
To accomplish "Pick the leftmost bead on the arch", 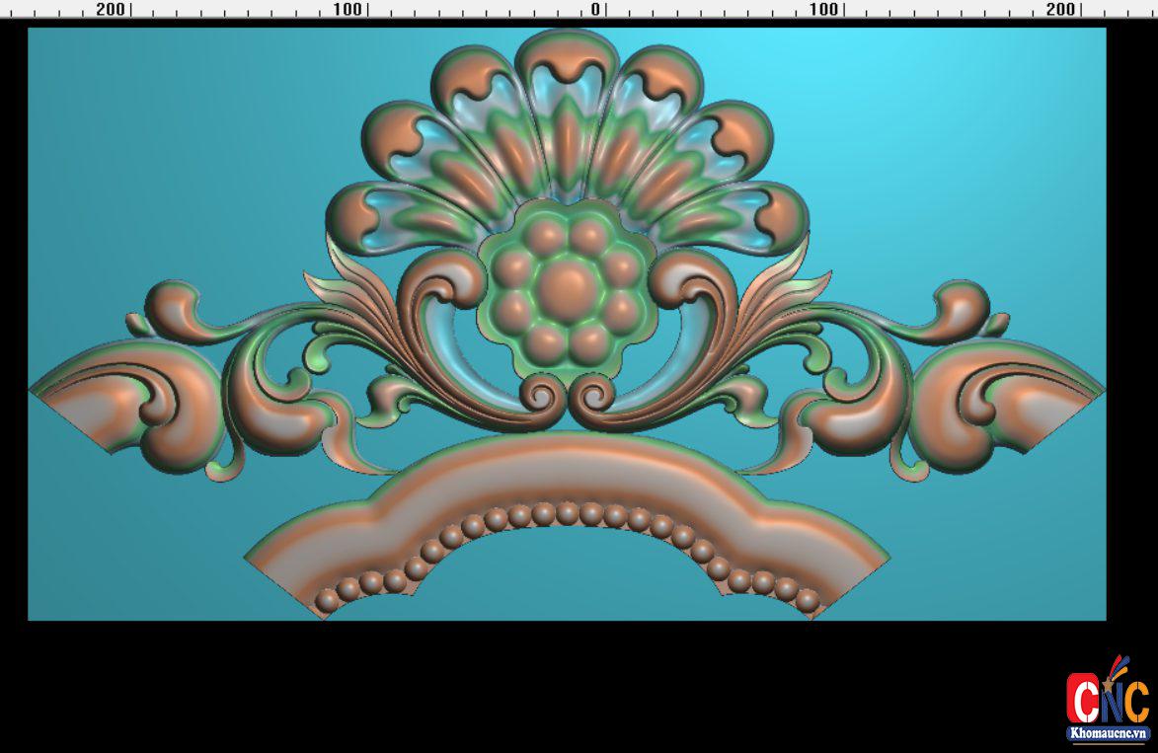I will pyautogui.click(x=326, y=599).
